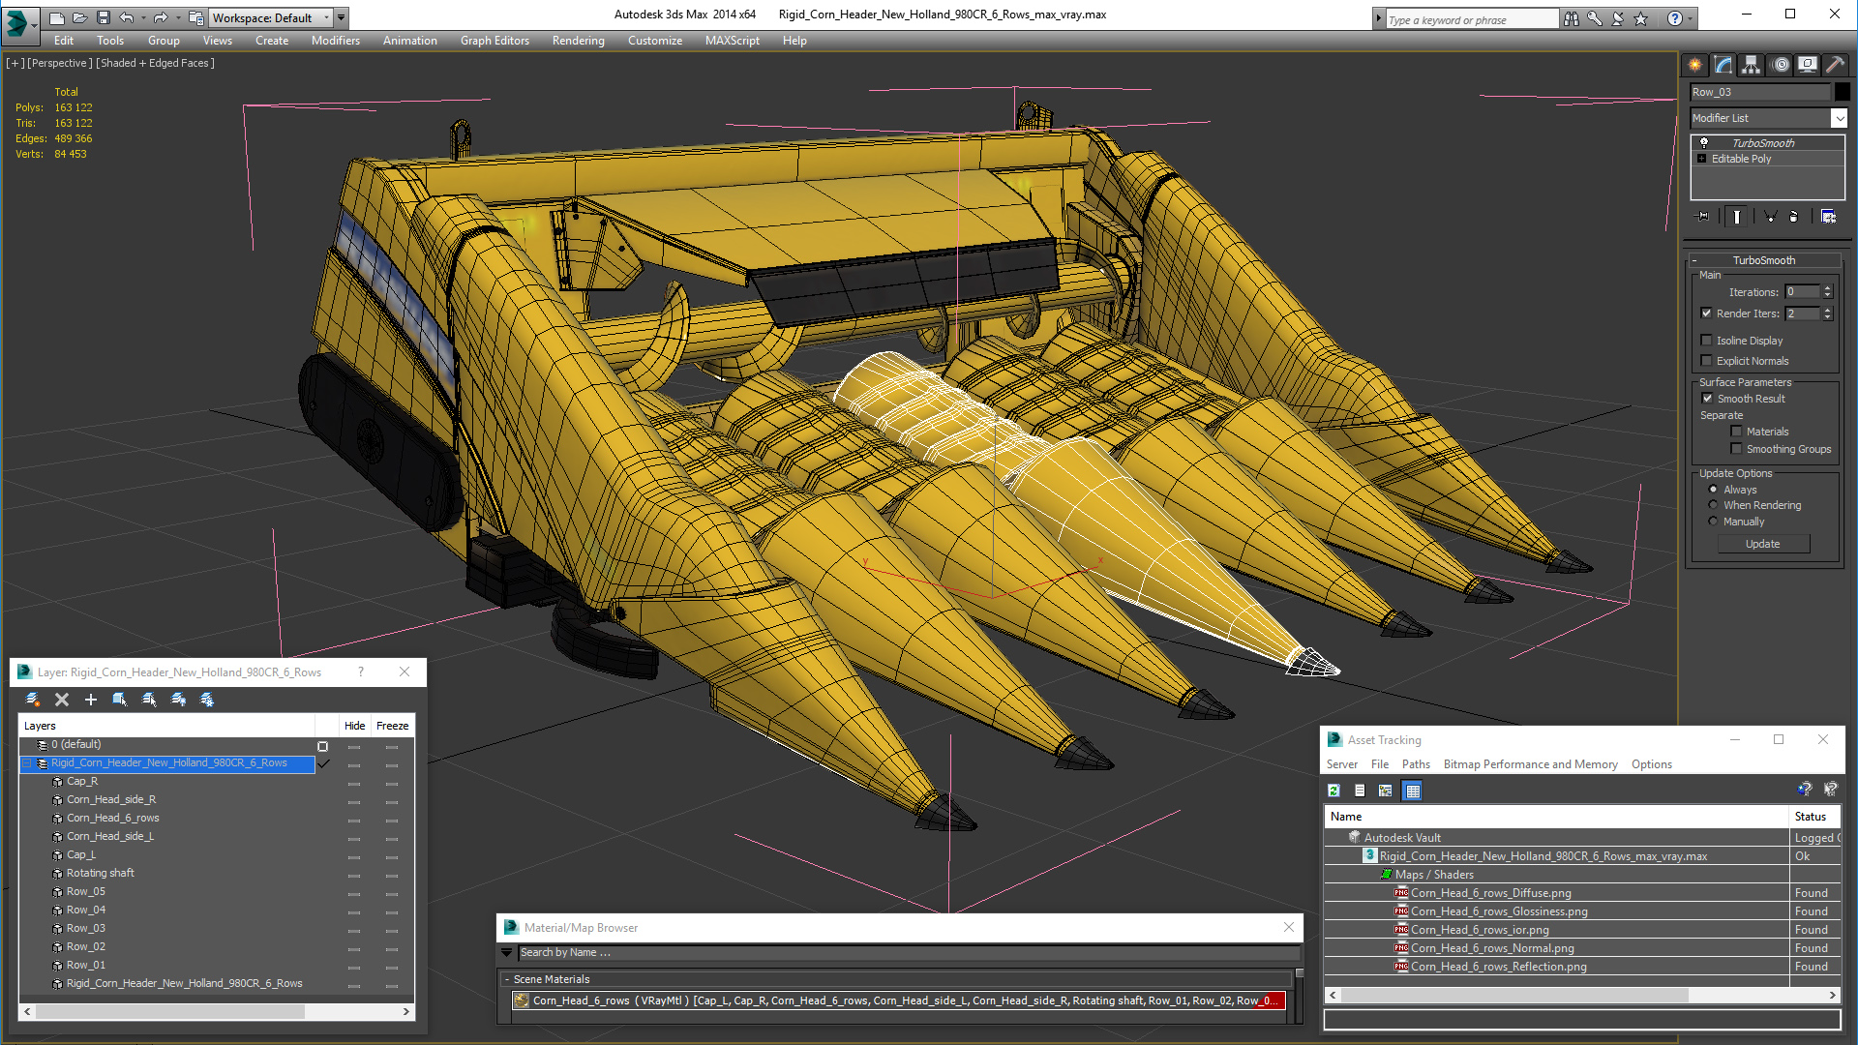Screen dimensions: 1858x1045
Task: Click the Shaded + Edged Faces viewport label
Action: pos(156,63)
